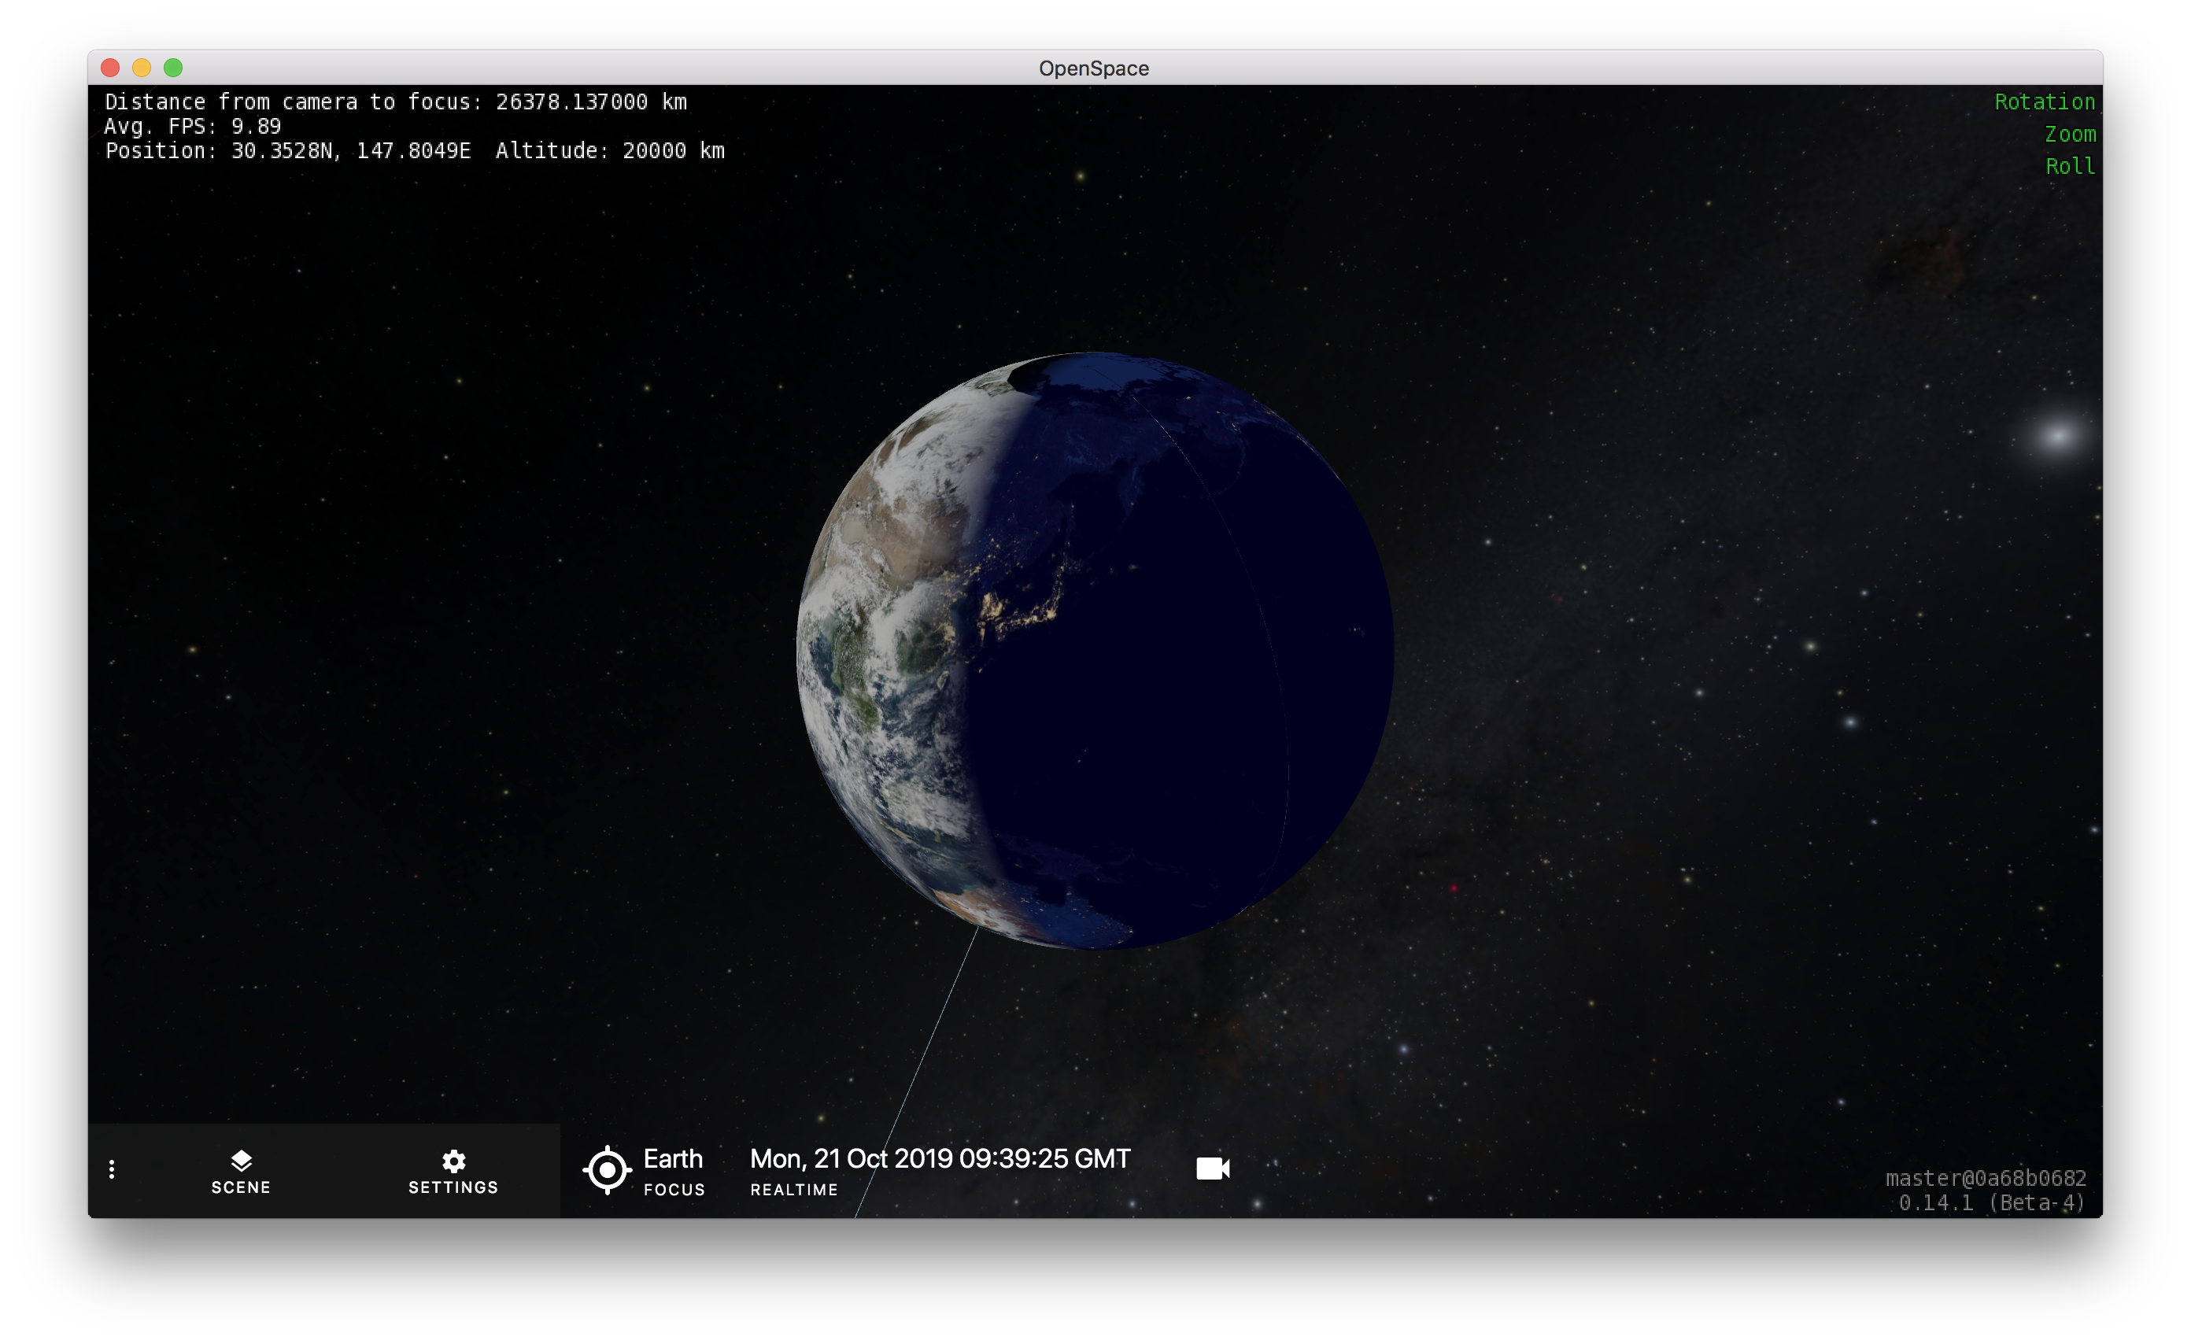2191x1344 pixels.
Task: Minimize the OpenSpace window
Action: coord(142,68)
